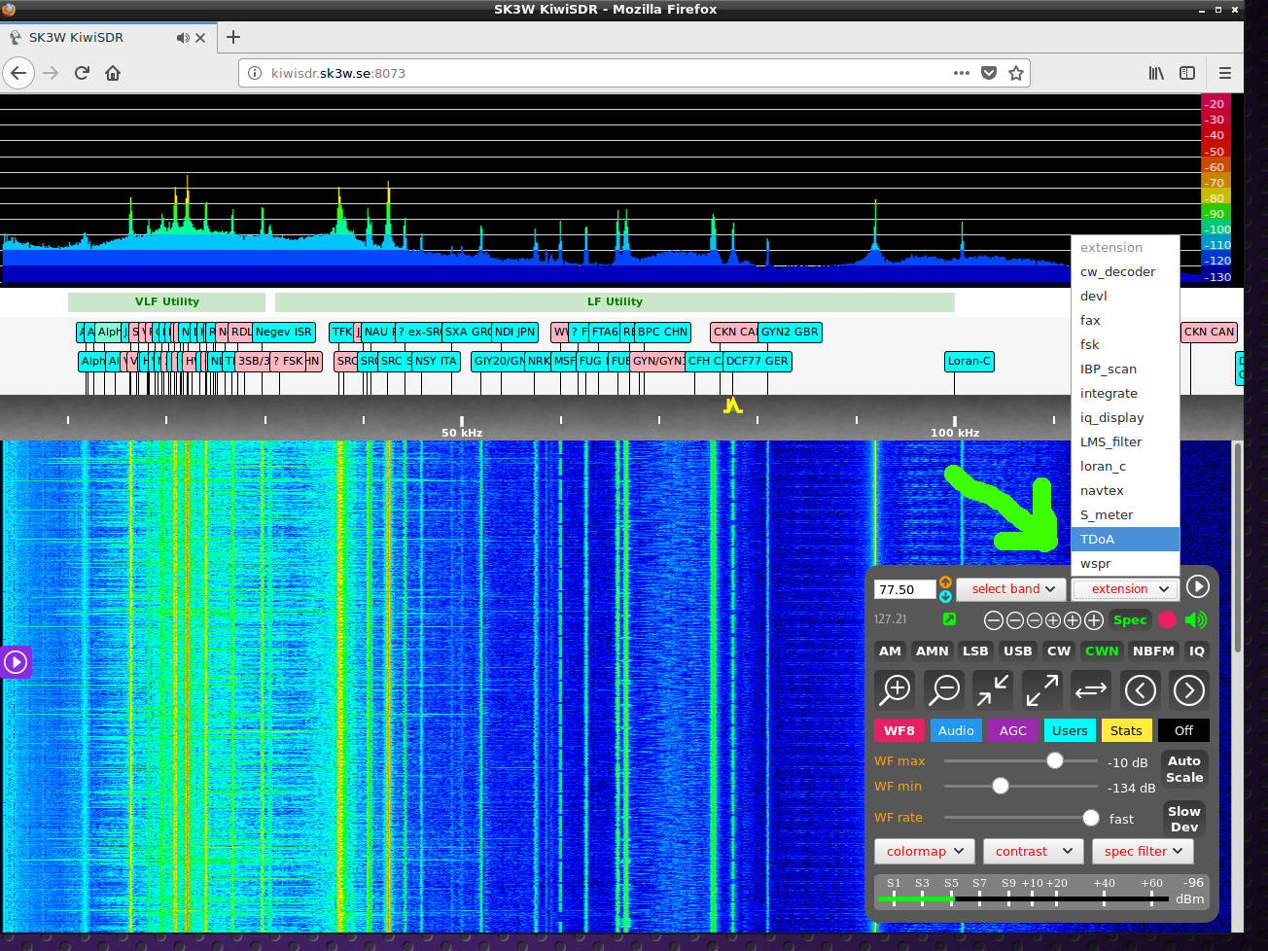Click the waterfall zoom in magnifier
The width and height of the screenshot is (1268, 951).
(895, 690)
